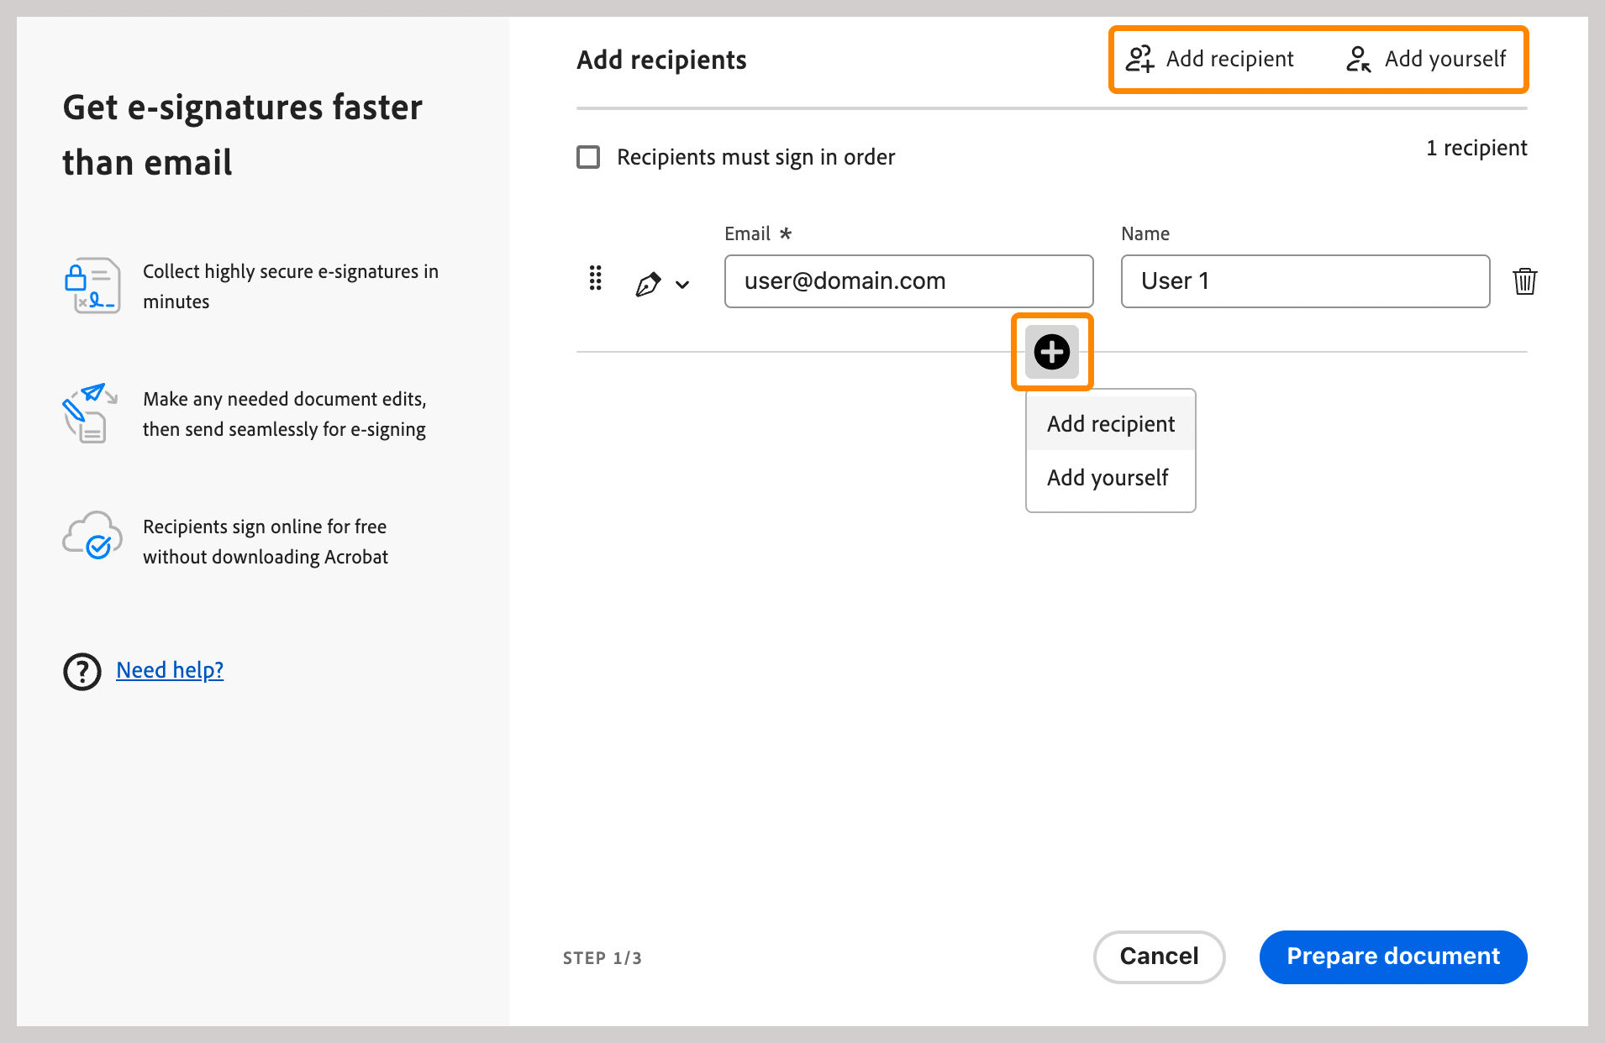Click the secure e-signatures document icon
This screenshot has height=1043, width=1605.
(92, 286)
